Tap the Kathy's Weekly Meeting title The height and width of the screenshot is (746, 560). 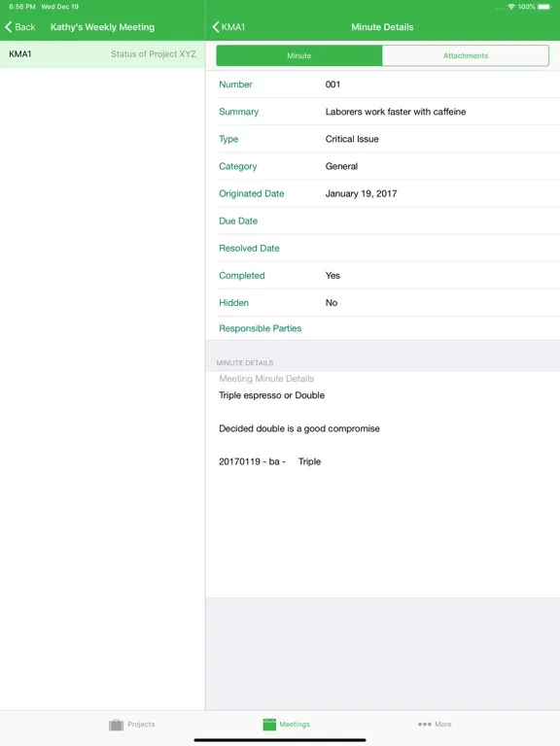click(x=102, y=27)
